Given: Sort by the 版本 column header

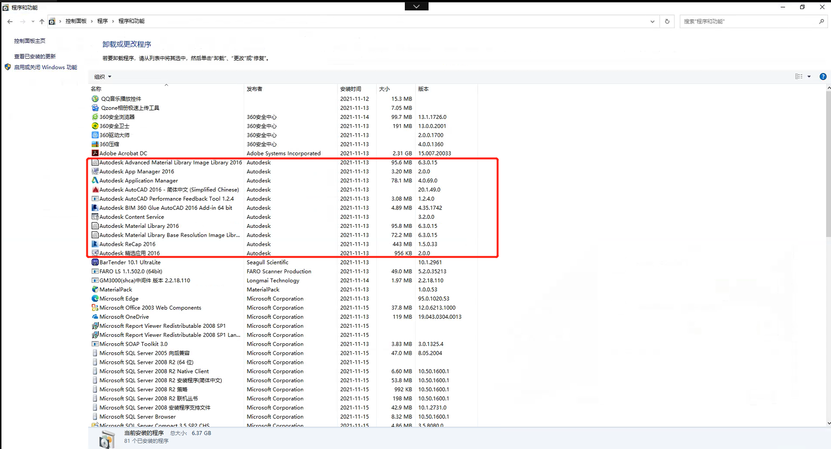Looking at the screenshot, I should point(446,89).
